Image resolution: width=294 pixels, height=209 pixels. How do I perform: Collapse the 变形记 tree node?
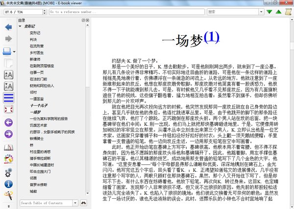coord(20,26)
